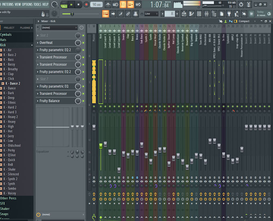This screenshot has width=273, height=221.
Task: Open the browser view icon
Action: coord(214,14)
